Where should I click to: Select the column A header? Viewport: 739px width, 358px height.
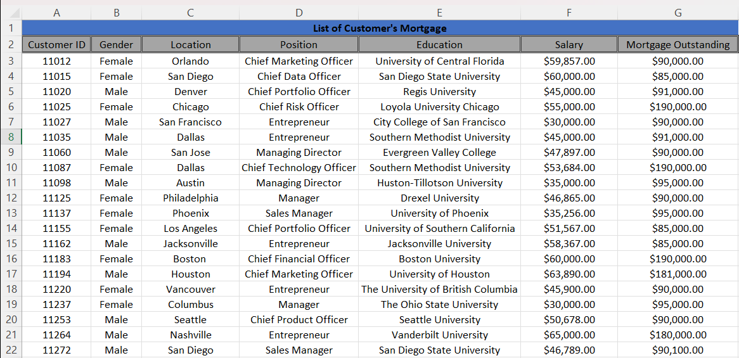pyautogui.click(x=56, y=13)
